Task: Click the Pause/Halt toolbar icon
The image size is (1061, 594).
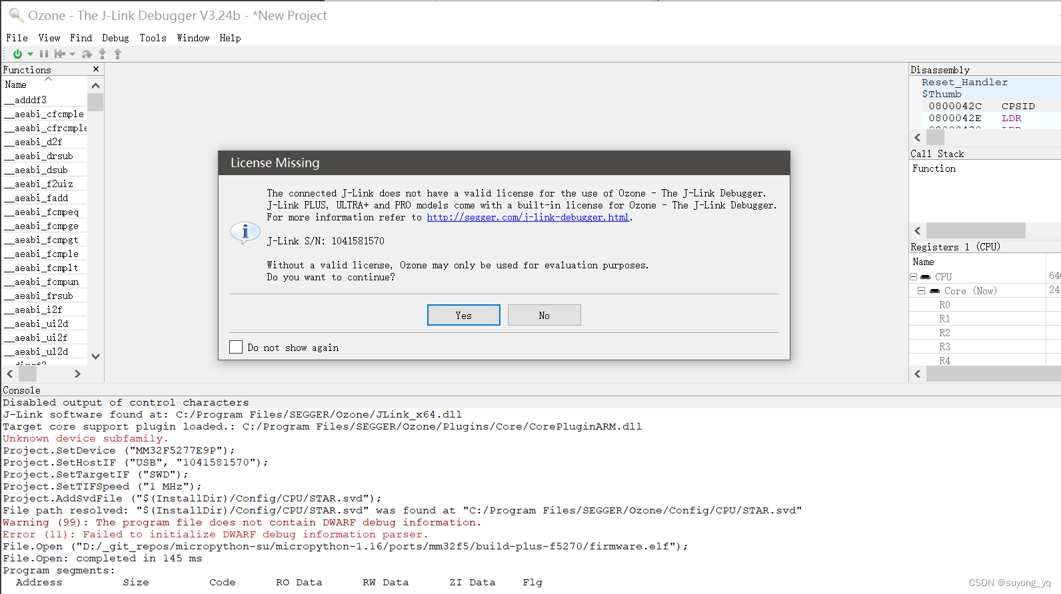Action: point(44,54)
